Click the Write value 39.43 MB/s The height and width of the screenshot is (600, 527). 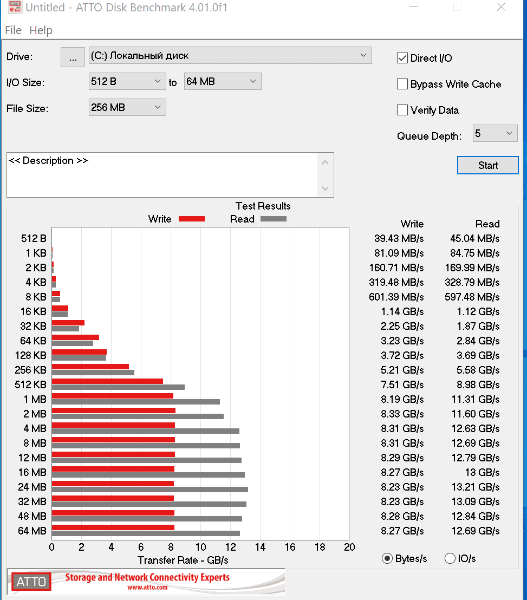[x=399, y=238]
